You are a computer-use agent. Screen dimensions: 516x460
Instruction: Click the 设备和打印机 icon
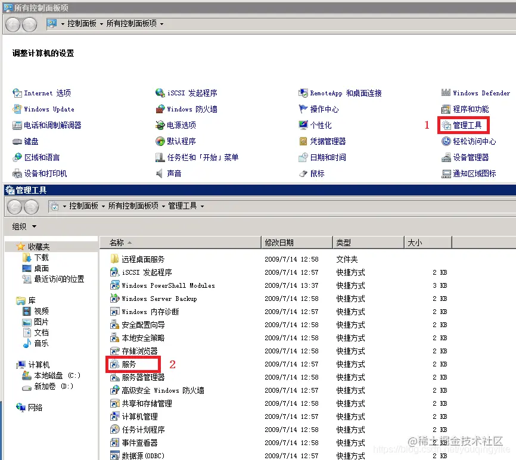pos(17,173)
